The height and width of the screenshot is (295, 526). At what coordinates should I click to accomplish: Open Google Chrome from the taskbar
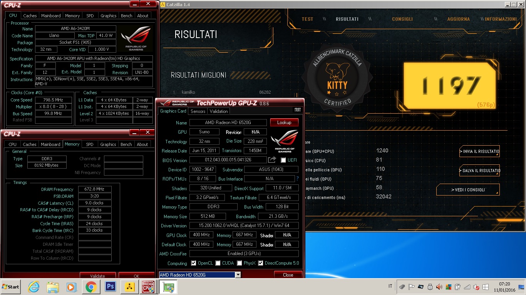[x=91, y=287]
